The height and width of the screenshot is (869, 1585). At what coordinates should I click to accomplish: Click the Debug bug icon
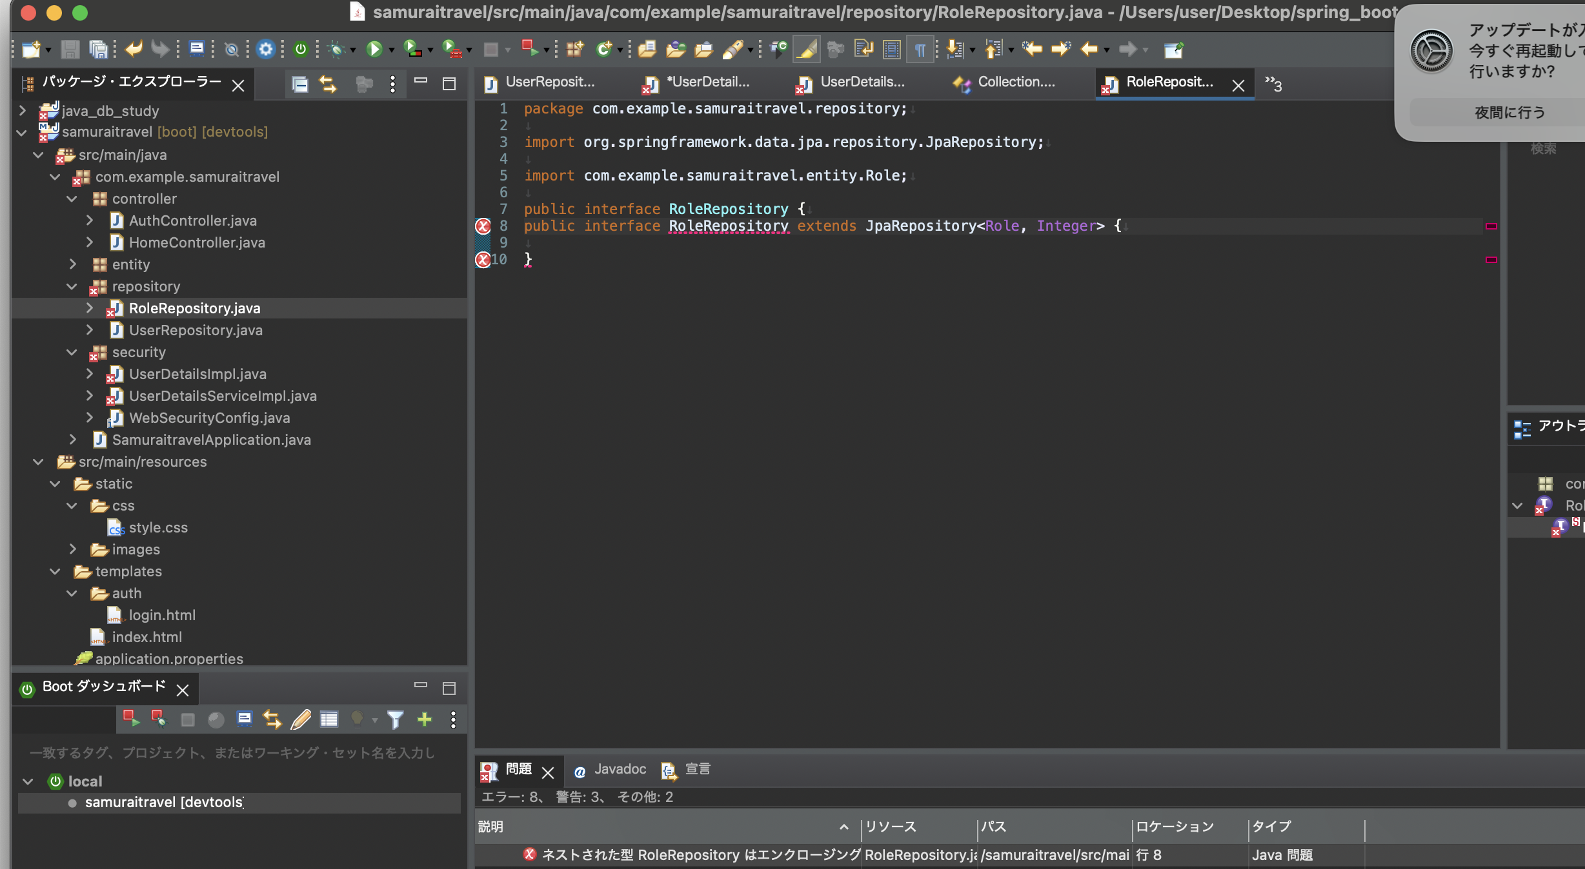click(x=336, y=49)
